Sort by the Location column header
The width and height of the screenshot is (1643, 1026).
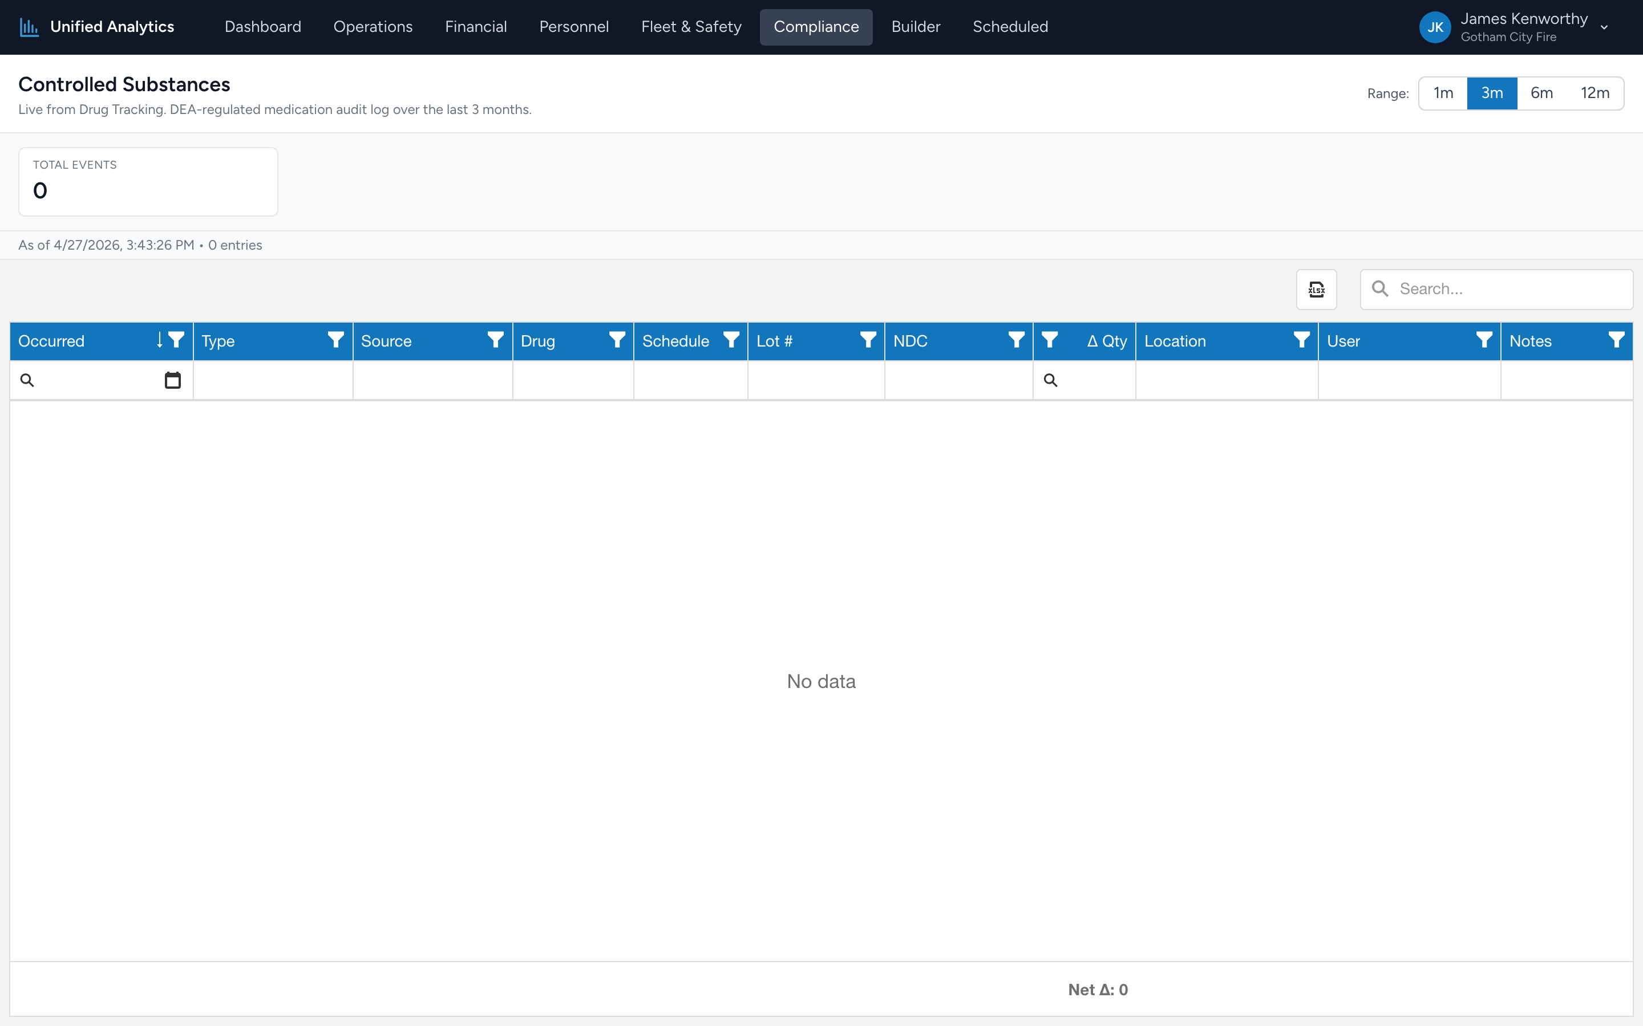click(x=1175, y=341)
